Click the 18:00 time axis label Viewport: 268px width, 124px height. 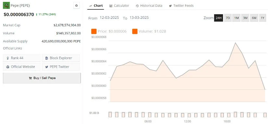tap(227, 121)
